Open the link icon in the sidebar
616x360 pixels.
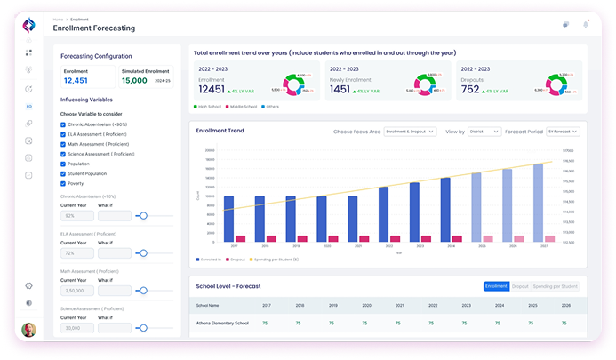(28, 123)
